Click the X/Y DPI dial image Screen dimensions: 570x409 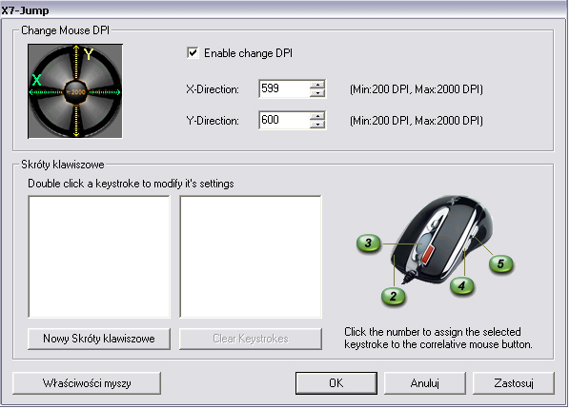pos(75,91)
